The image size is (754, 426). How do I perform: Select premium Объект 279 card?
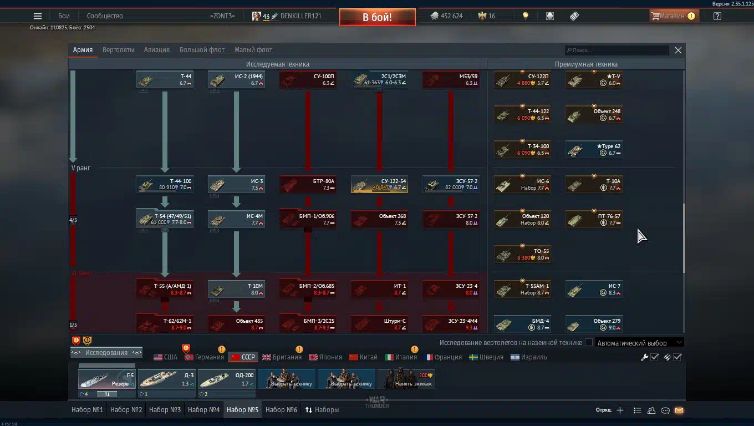(x=594, y=324)
